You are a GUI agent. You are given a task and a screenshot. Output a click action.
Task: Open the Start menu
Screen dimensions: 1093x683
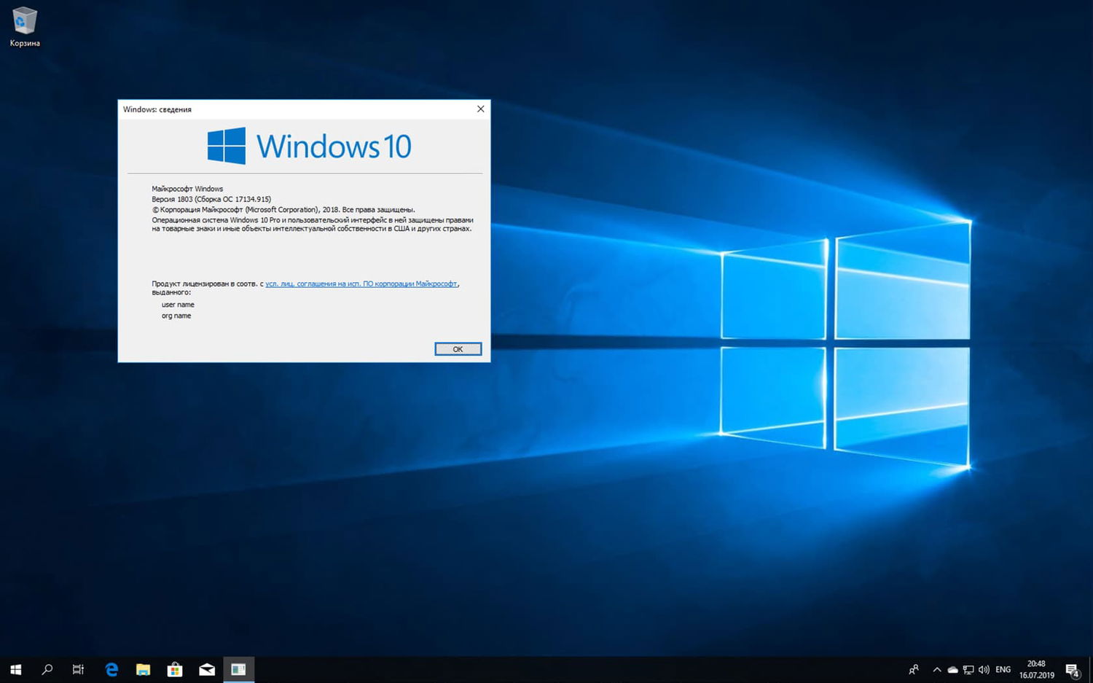coord(15,669)
